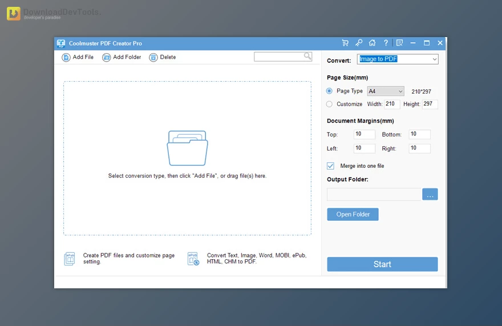Click the shopping cart purchase icon
Screen dimensions: 502x326
tap(345, 43)
